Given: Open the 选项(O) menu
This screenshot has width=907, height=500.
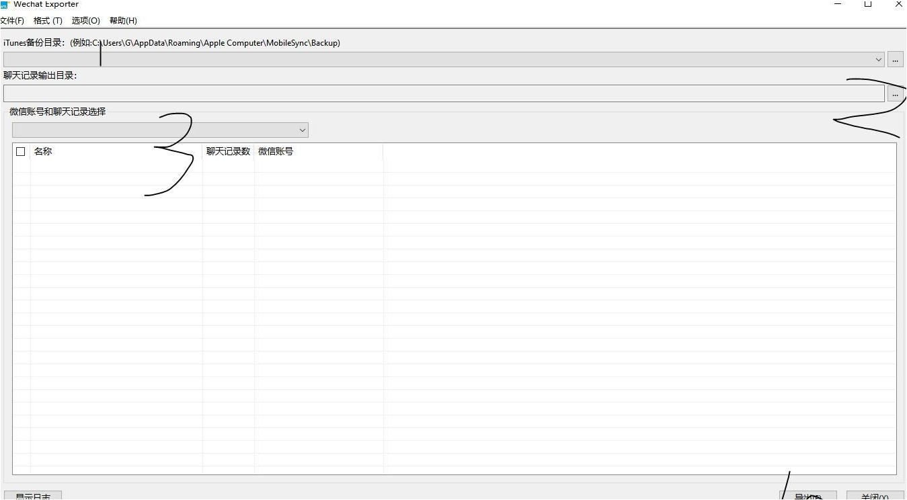Looking at the screenshot, I should click(85, 21).
